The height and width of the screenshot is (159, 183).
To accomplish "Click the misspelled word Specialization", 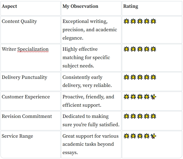I will point(33,49).
